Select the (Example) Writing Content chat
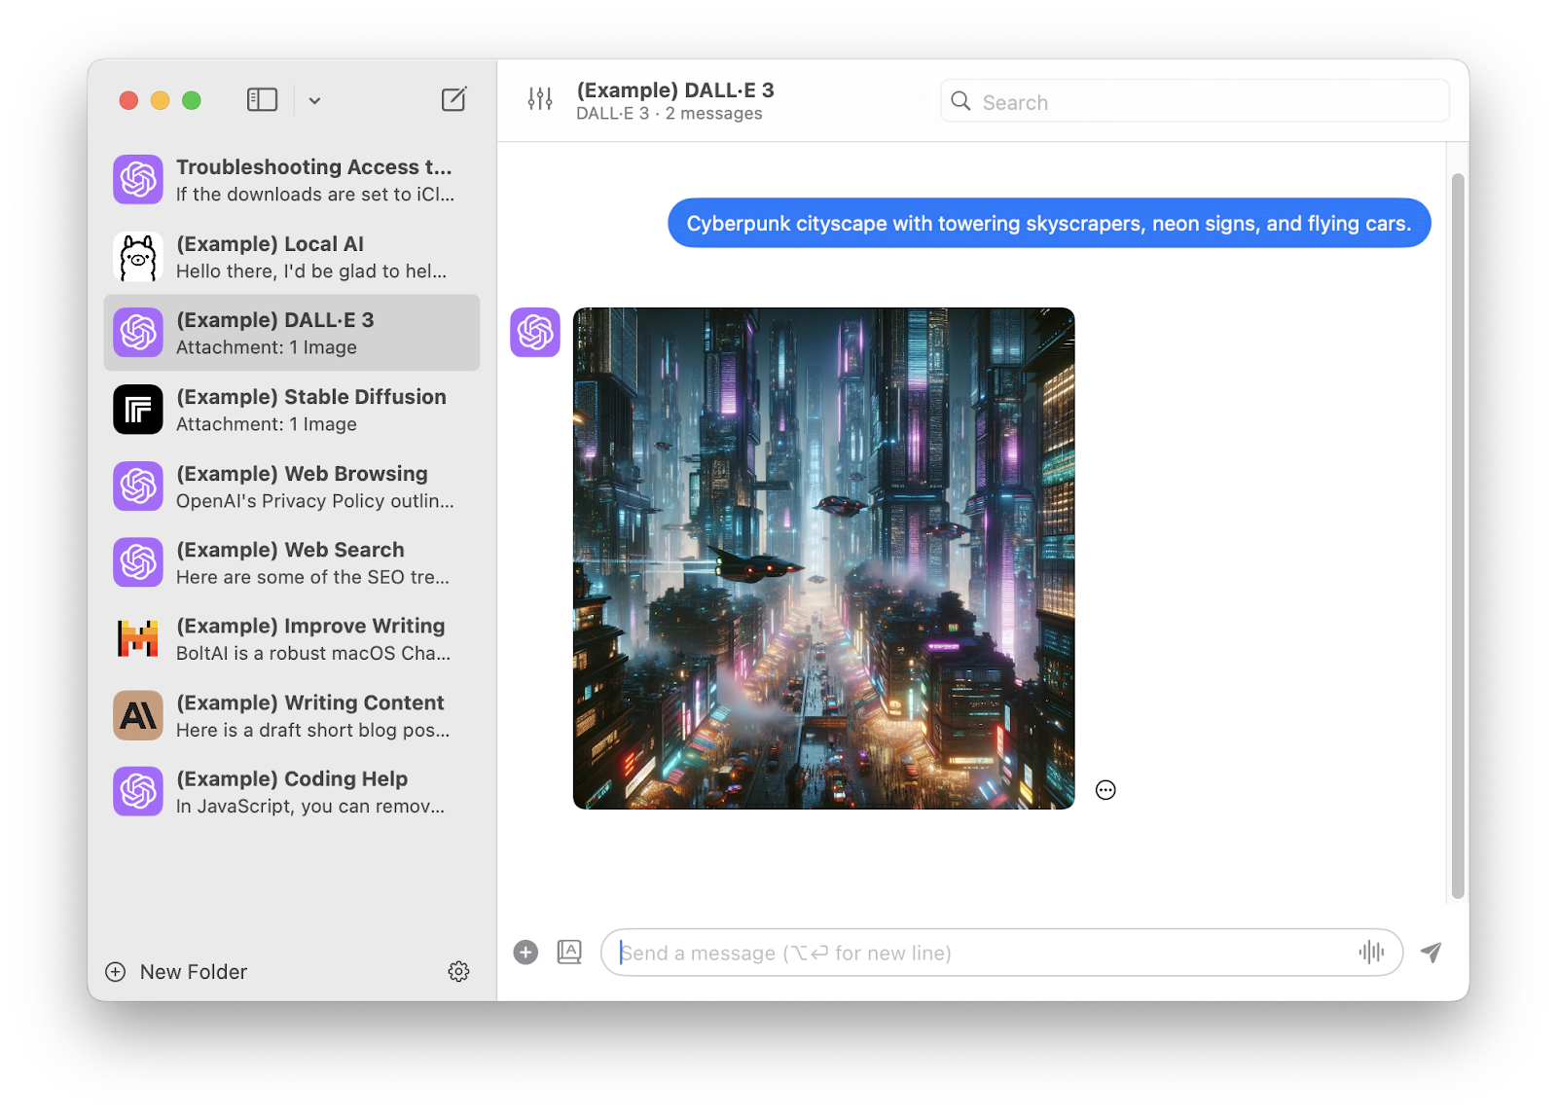This screenshot has width=1557, height=1117. [x=292, y=715]
